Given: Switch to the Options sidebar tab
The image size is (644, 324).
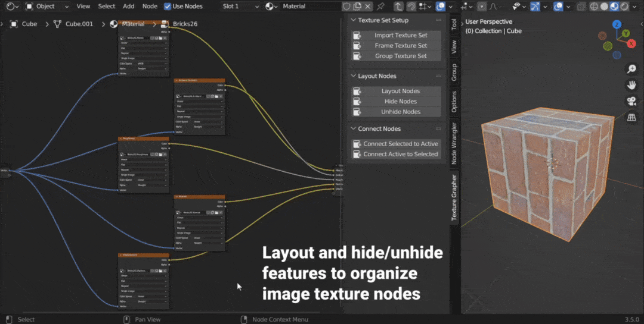Looking at the screenshot, I should point(454,102).
